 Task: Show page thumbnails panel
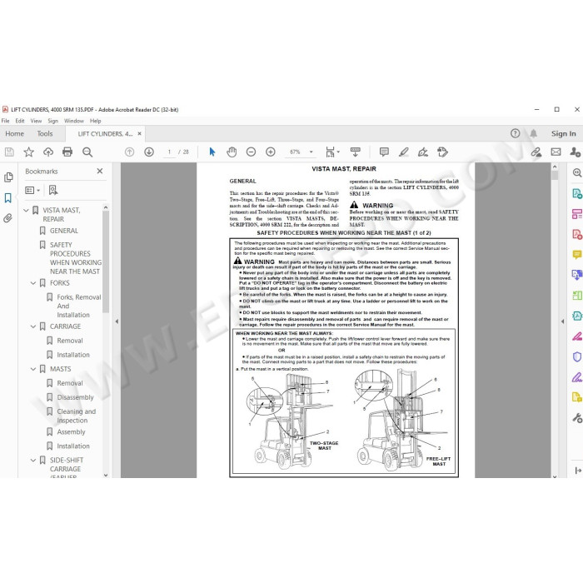(8, 177)
